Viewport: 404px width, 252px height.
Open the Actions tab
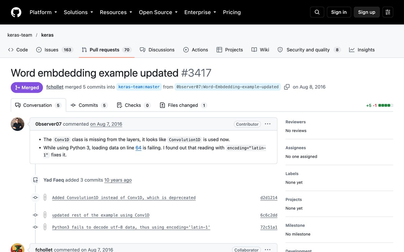196,50
